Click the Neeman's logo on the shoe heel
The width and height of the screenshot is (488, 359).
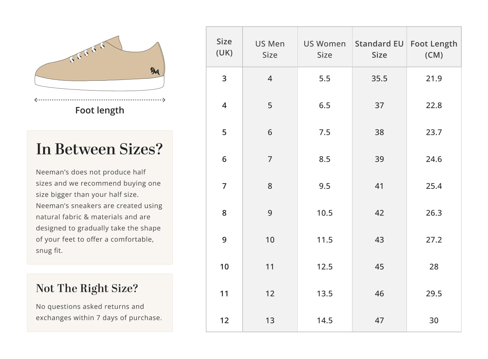point(155,71)
